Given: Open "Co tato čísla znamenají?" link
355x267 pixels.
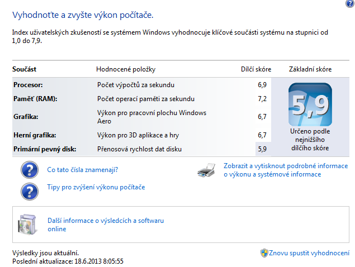Looking at the screenshot, I should click(x=82, y=170).
